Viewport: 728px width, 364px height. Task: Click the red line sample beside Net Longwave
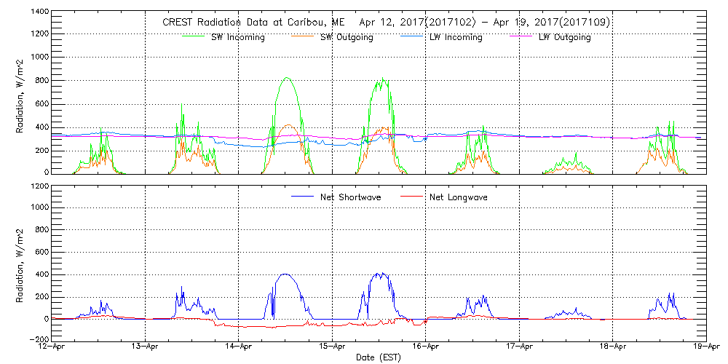pos(412,197)
